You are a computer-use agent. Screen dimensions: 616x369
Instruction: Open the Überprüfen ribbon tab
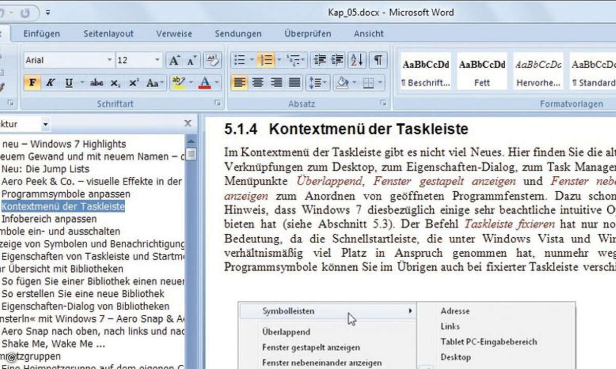pyautogui.click(x=308, y=34)
